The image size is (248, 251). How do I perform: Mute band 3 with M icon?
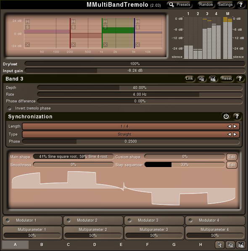point(105,21)
